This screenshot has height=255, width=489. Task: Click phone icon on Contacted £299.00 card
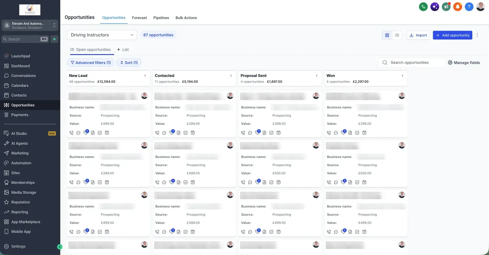point(157,133)
